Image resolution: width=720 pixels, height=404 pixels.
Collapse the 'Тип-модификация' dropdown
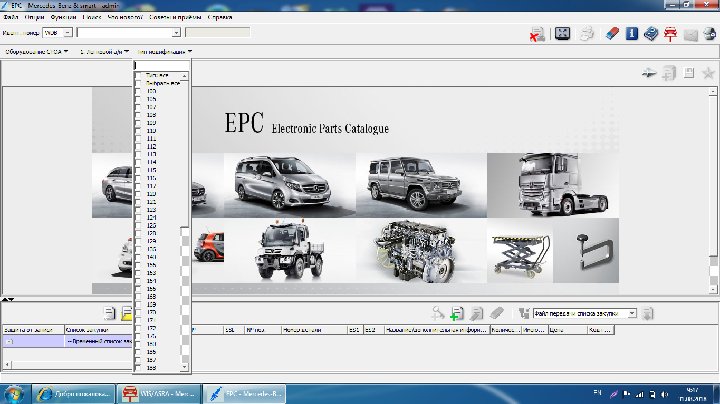(x=165, y=52)
